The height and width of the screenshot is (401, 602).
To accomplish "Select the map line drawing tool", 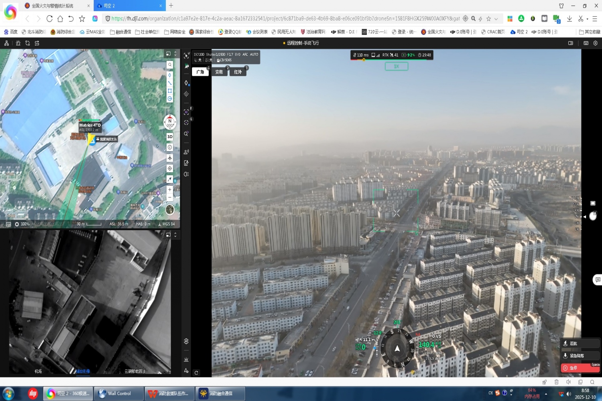I will pos(170,83).
